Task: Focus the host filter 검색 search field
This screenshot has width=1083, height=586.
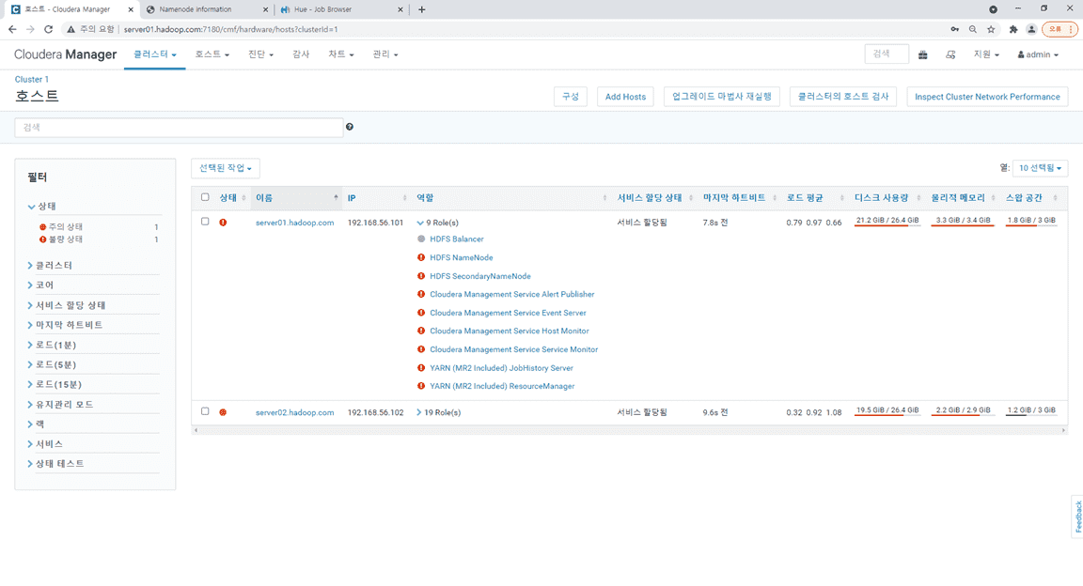Action: click(x=179, y=127)
